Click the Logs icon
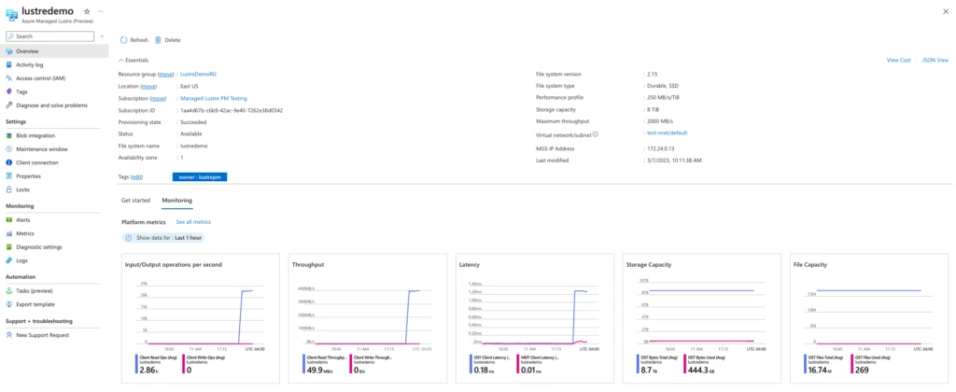The height and width of the screenshot is (392, 956). pos(9,260)
